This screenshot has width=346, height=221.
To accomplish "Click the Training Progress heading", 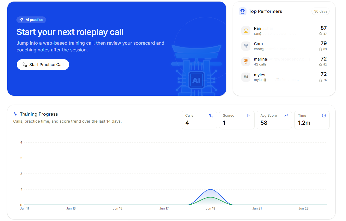I will click(x=39, y=114).
